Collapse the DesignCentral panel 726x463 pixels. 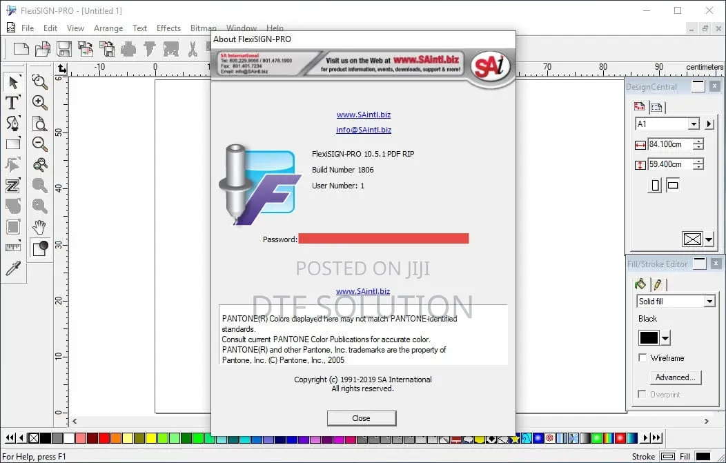click(698, 86)
